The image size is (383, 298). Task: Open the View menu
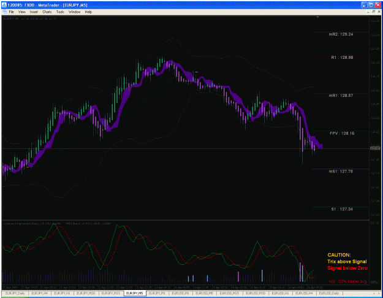[21, 12]
